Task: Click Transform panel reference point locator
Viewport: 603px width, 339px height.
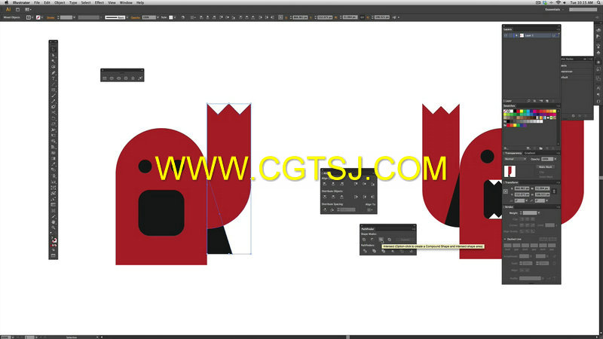Action: pyautogui.click(x=506, y=191)
